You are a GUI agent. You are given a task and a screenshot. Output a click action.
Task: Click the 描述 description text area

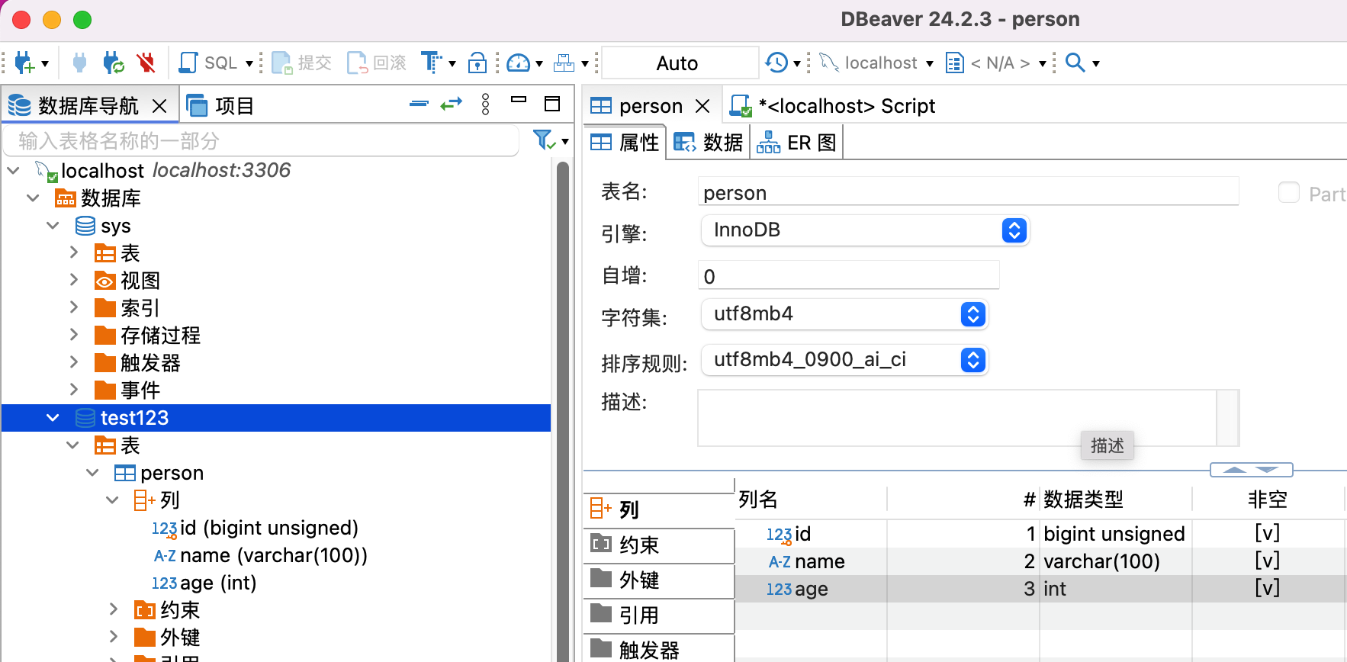957,417
